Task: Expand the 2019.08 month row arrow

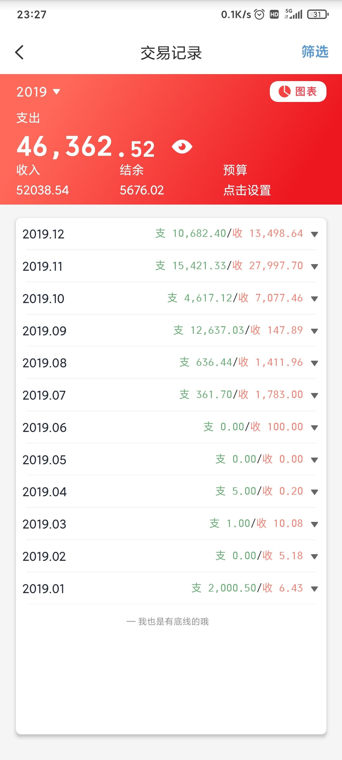Action: click(314, 363)
